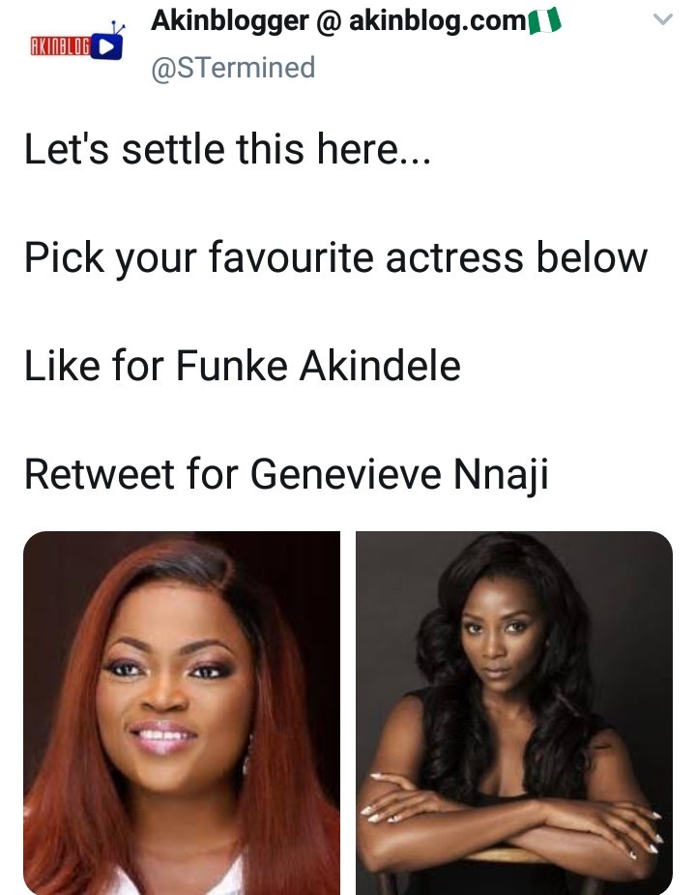Click the "Like for Funke Akindele" line
This screenshot has width=696, height=895.
point(242,366)
